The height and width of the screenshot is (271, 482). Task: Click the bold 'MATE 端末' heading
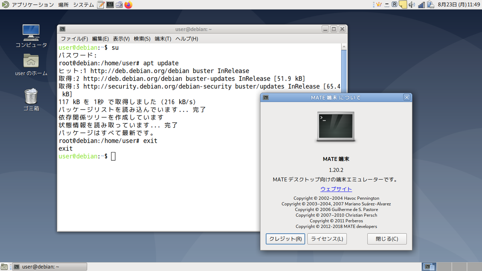(x=336, y=159)
